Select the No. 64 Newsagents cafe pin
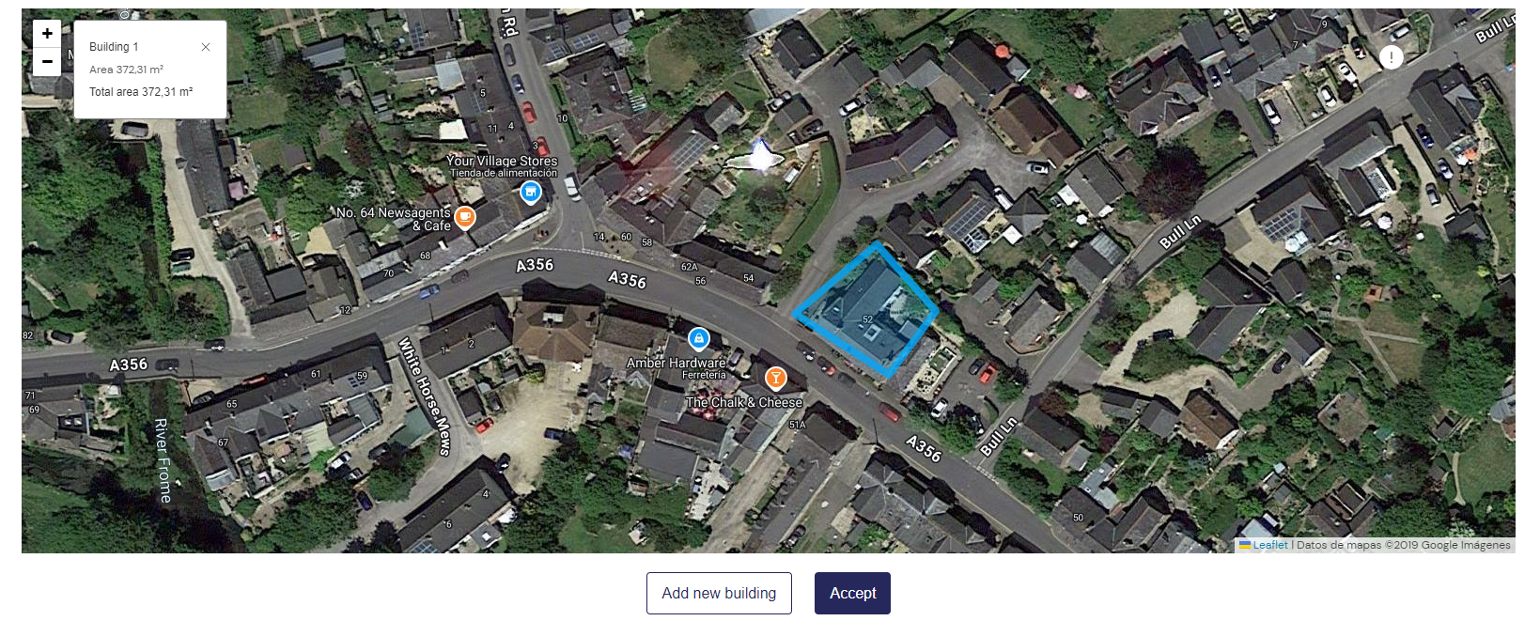 coord(465,218)
